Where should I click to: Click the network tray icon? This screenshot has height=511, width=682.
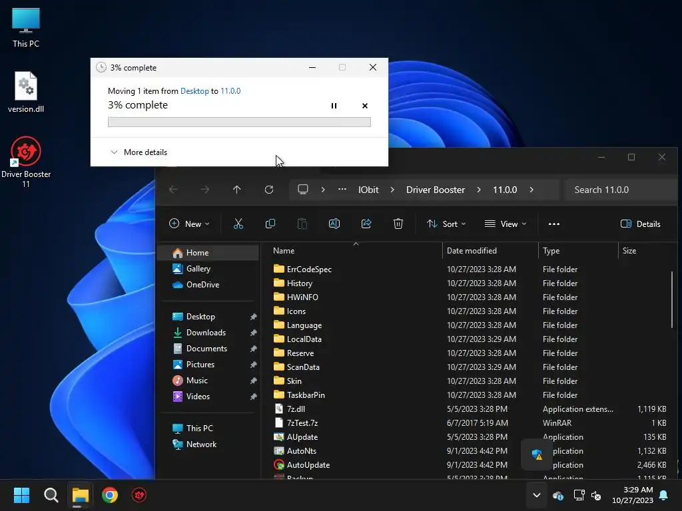(x=579, y=495)
